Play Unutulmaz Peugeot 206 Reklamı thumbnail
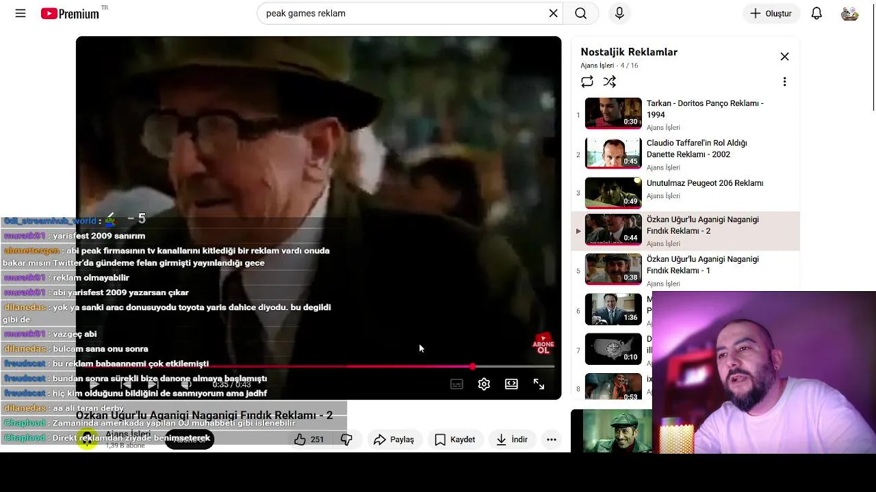 (x=613, y=193)
